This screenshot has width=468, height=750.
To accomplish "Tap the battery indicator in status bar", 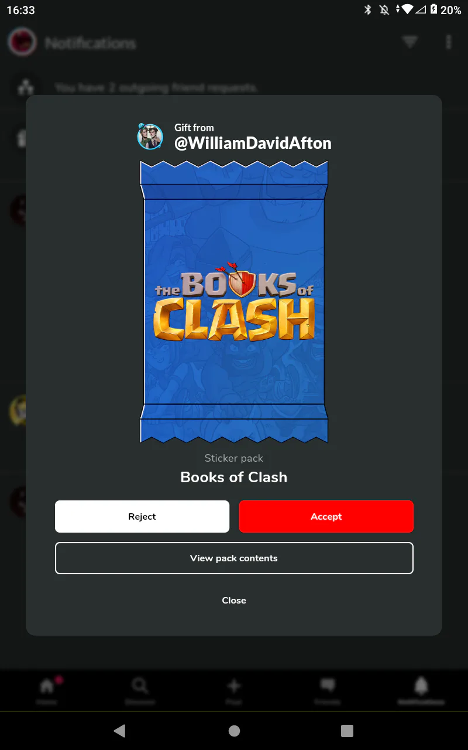I will point(434,10).
